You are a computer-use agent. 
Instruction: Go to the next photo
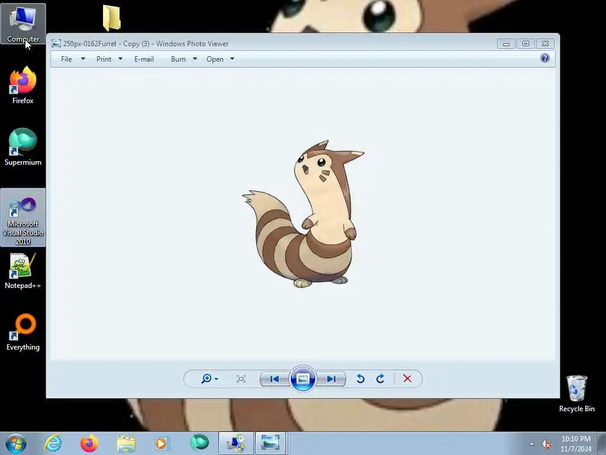pyautogui.click(x=331, y=379)
